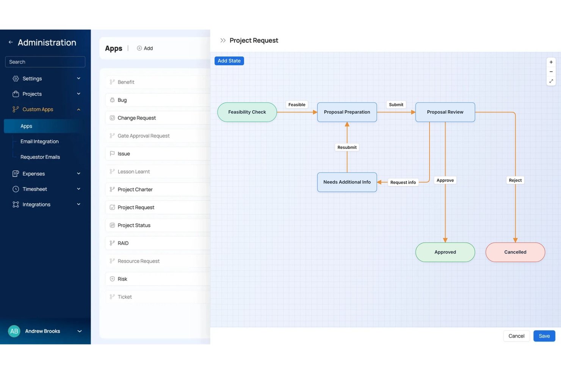
Task: Collapse the Custom Apps section chevron
Action: pos(78,110)
